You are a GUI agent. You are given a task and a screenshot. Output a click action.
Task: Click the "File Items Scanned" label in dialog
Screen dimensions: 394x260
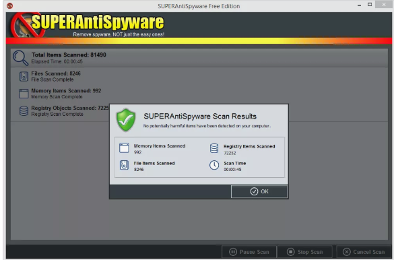point(154,163)
